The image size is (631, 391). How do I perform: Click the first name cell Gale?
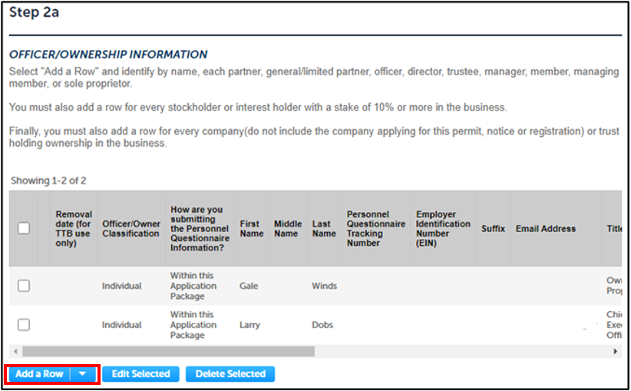point(249,286)
